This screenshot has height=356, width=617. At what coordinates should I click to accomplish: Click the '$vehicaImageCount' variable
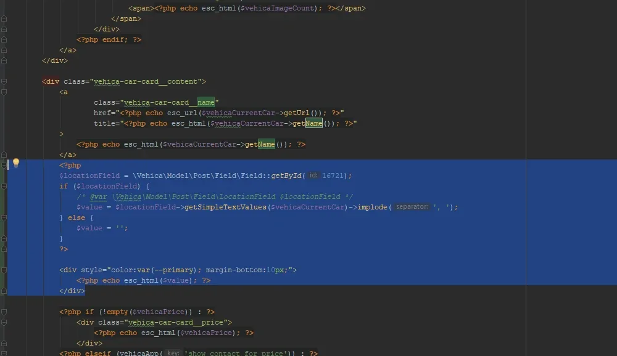[278, 8]
